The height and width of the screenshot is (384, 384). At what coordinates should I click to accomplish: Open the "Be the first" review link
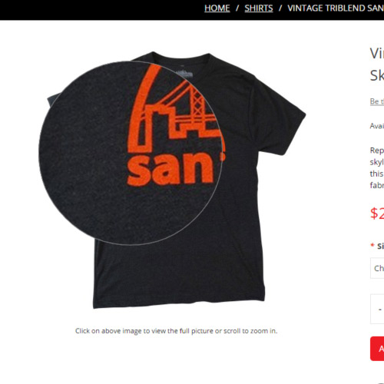click(377, 101)
